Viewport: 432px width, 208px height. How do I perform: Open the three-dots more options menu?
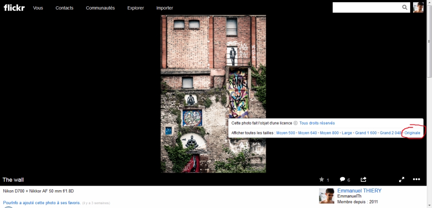[x=416, y=179]
